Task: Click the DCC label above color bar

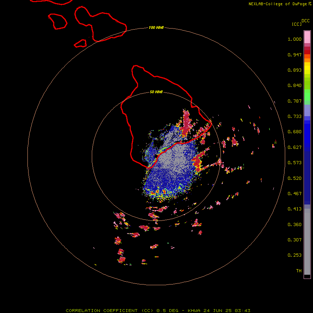Action: click(x=306, y=21)
